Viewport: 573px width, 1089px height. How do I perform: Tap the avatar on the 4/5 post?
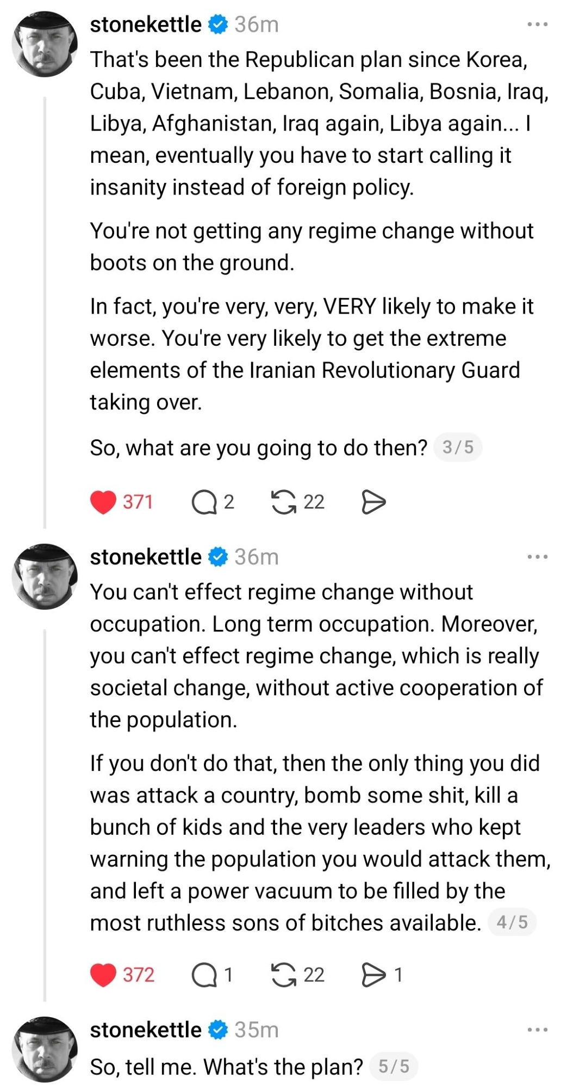point(45,576)
